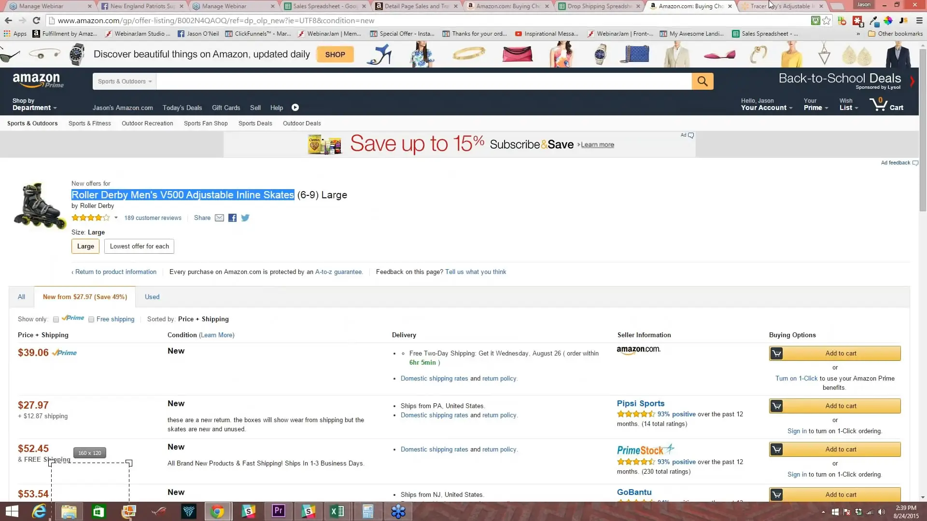Screen dimensions: 927x521
Task: Open the Windows Store taskbar icon
Action: pyautogui.click(x=98, y=511)
